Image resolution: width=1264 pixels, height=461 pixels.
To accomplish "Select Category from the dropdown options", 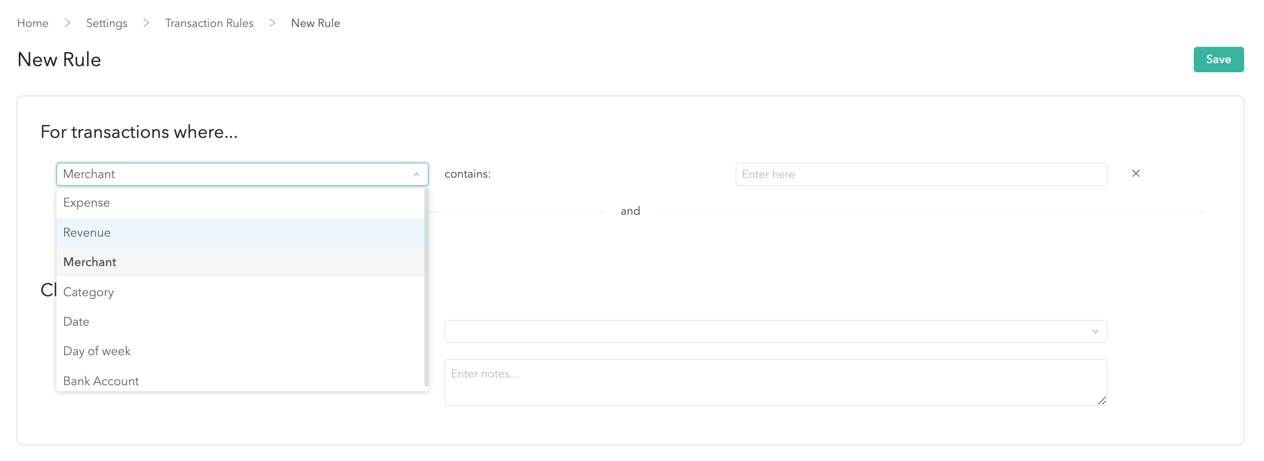I will [89, 292].
